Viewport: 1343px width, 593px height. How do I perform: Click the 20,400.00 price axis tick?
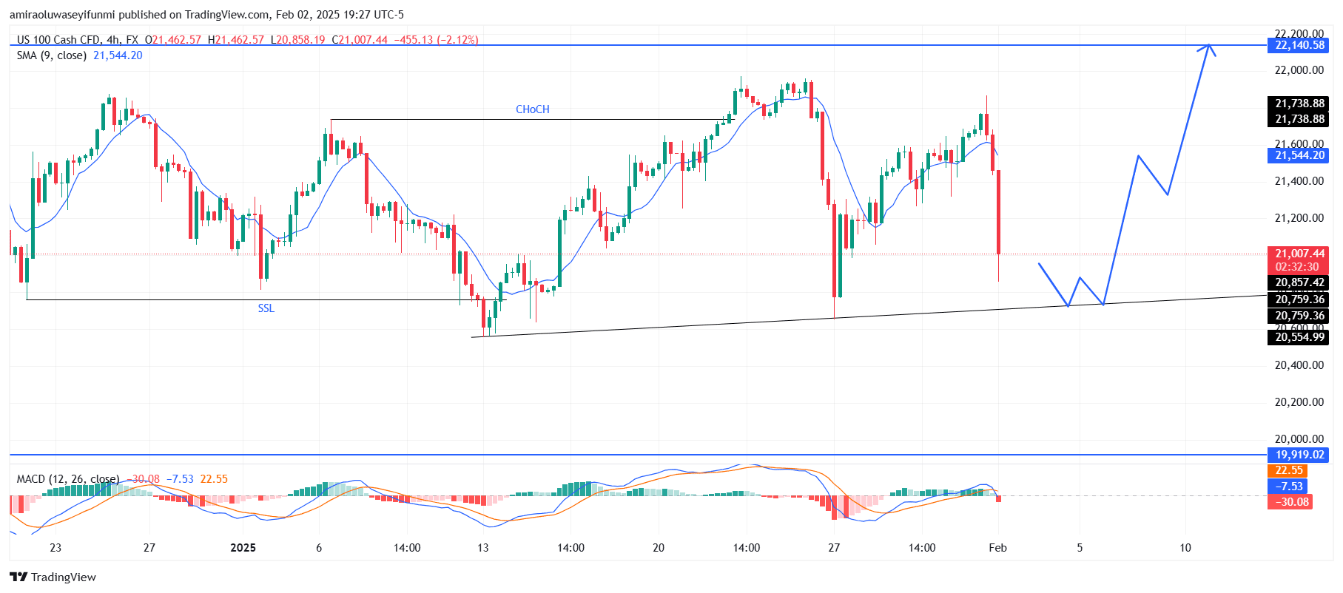point(1299,365)
